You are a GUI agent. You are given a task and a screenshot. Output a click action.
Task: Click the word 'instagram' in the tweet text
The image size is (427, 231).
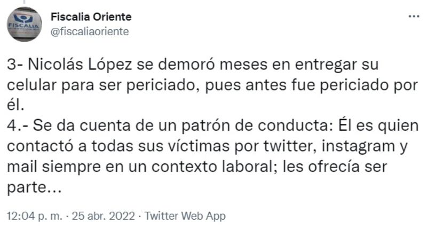358,147
